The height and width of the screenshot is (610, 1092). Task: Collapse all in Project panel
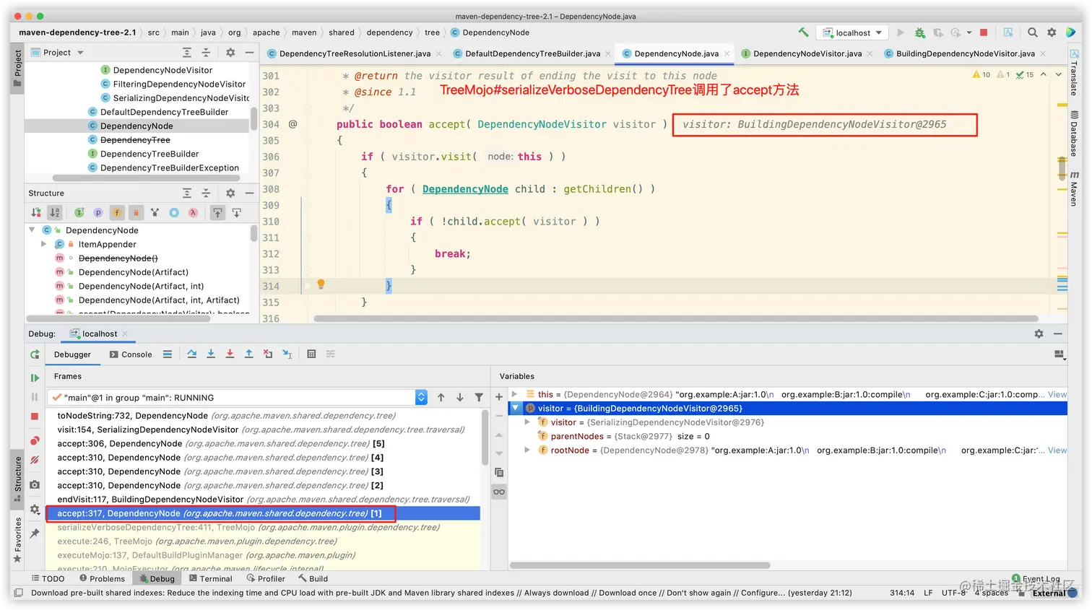(x=206, y=52)
